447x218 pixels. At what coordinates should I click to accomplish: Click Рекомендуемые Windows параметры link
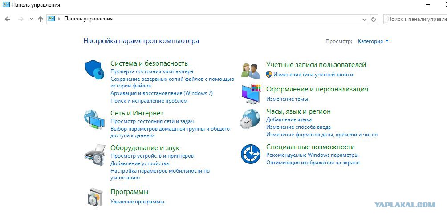coord(312,155)
